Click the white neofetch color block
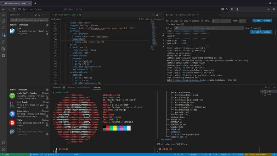 pos(129,128)
